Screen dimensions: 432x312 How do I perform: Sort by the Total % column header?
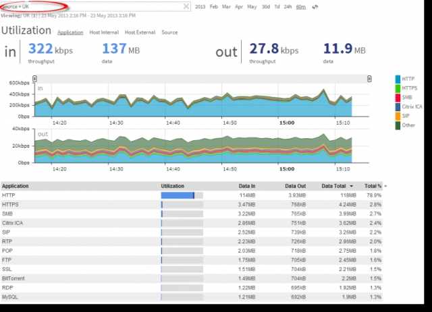tap(373, 186)
